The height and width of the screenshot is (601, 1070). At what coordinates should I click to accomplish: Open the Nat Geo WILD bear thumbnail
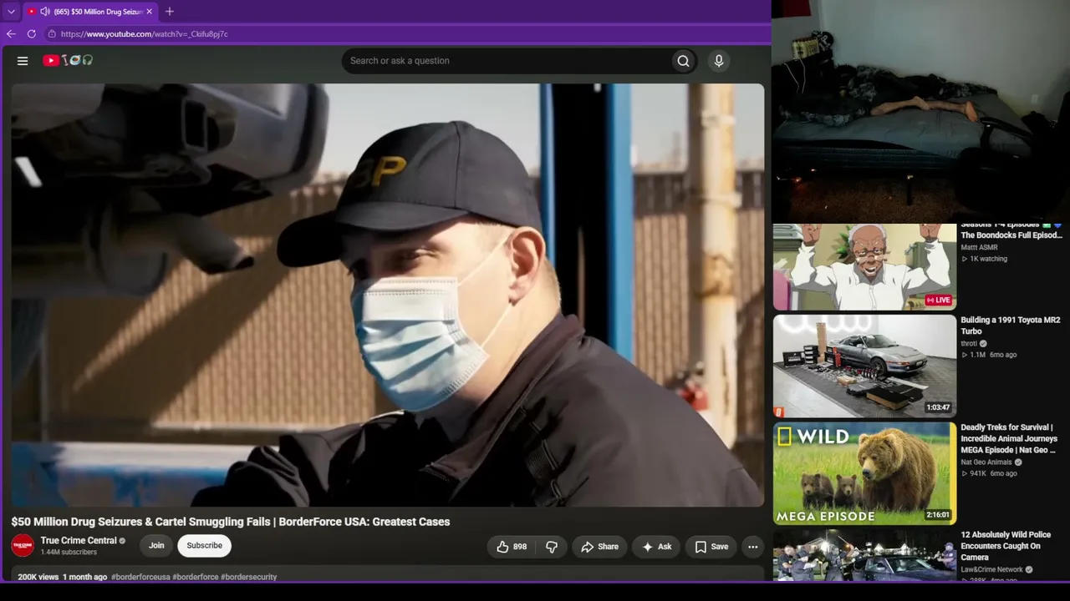[864, 473]
